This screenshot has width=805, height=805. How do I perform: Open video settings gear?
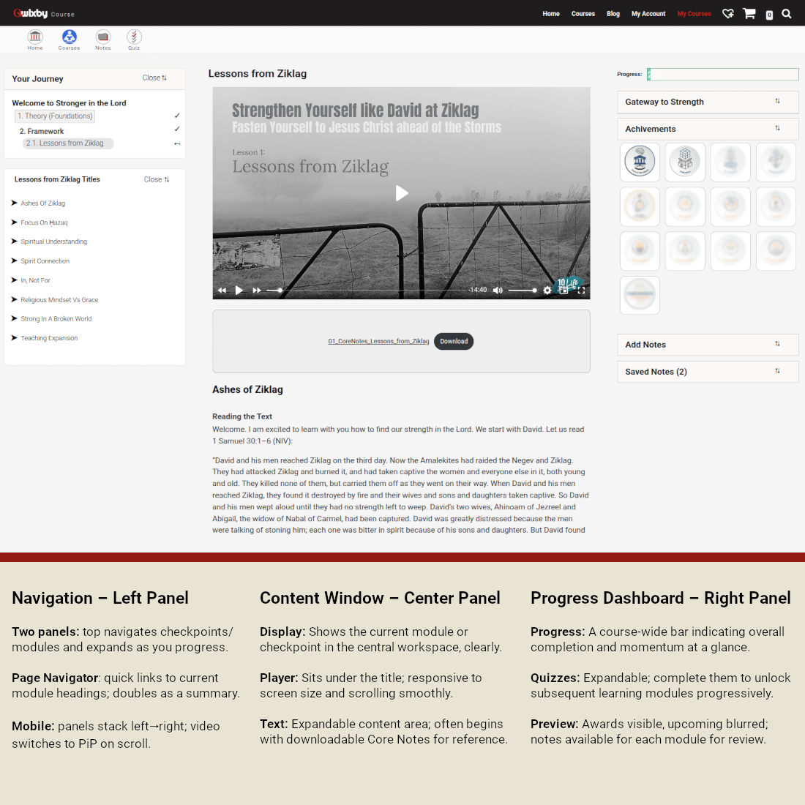(x=547, y=291)
